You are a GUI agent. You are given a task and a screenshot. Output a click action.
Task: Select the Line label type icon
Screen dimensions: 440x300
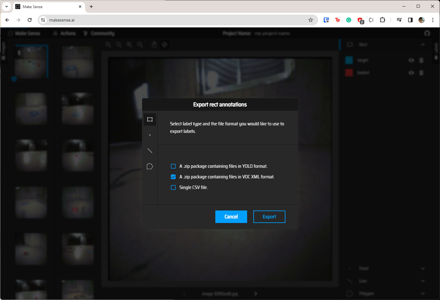[x=150, y=150]
